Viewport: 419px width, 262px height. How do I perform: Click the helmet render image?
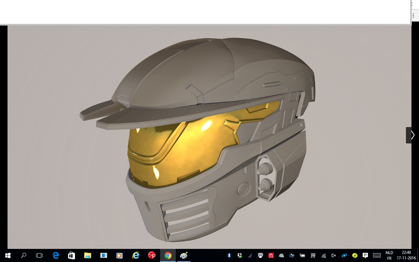209,137
